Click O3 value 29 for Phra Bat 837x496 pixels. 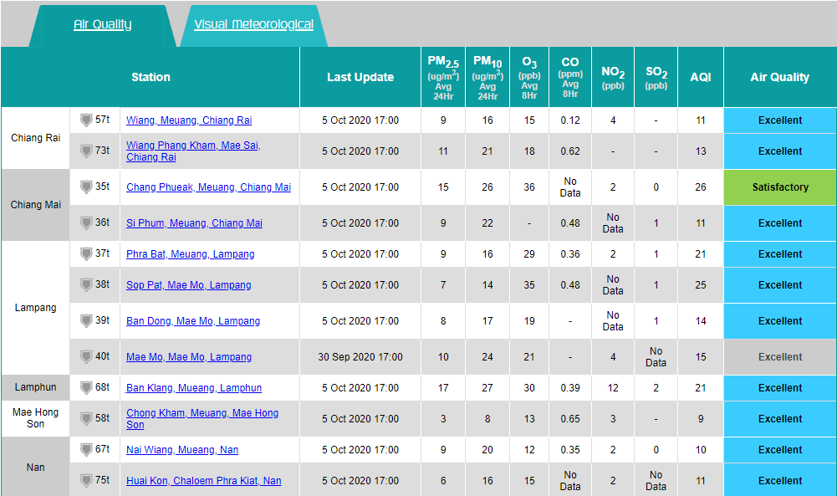tap(529, 254)
